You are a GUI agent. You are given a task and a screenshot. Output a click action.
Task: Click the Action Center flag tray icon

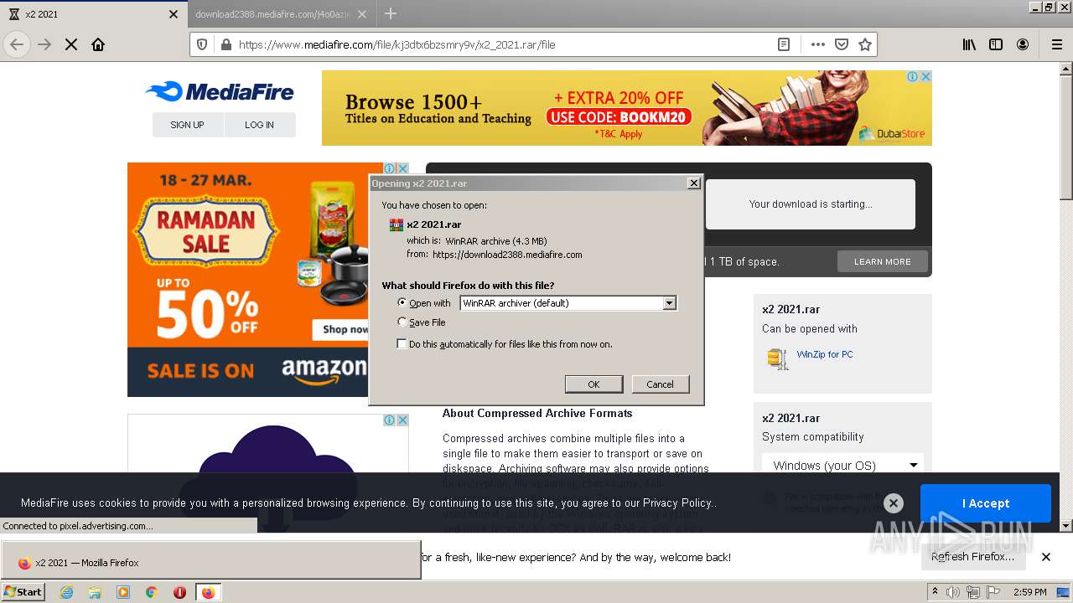993,592
